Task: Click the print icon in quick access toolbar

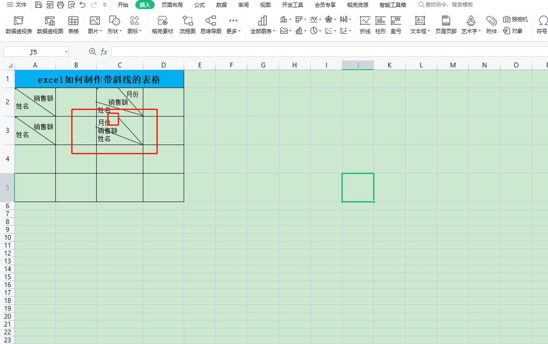Action: (x=60, y=5)
